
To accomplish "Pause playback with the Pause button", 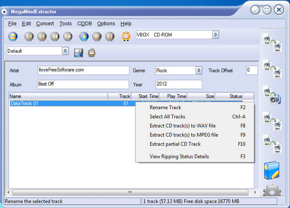I will pyautogui.click(x=110, y=37).
